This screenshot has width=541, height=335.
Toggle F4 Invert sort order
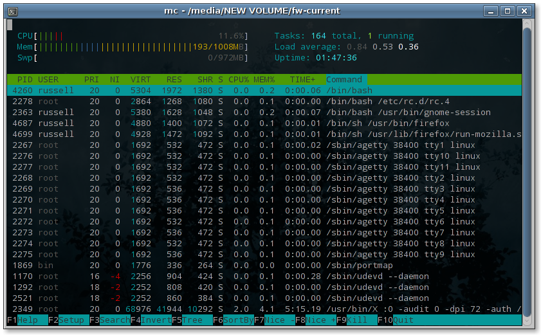(151, 320)
